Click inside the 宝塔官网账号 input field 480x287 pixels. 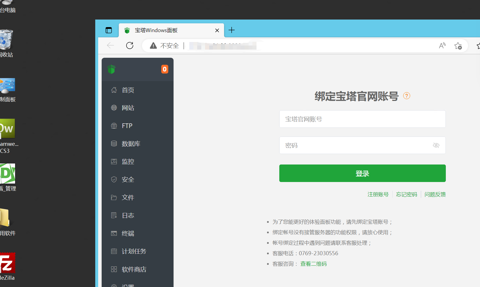[x=362, y=119]
